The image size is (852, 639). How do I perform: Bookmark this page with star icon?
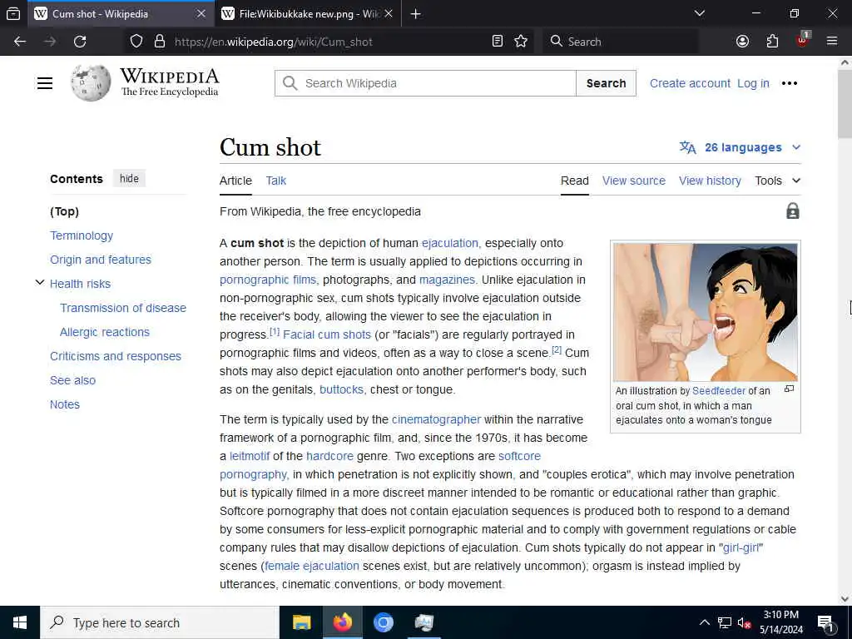pyautogui.click(x=521, y=42)
